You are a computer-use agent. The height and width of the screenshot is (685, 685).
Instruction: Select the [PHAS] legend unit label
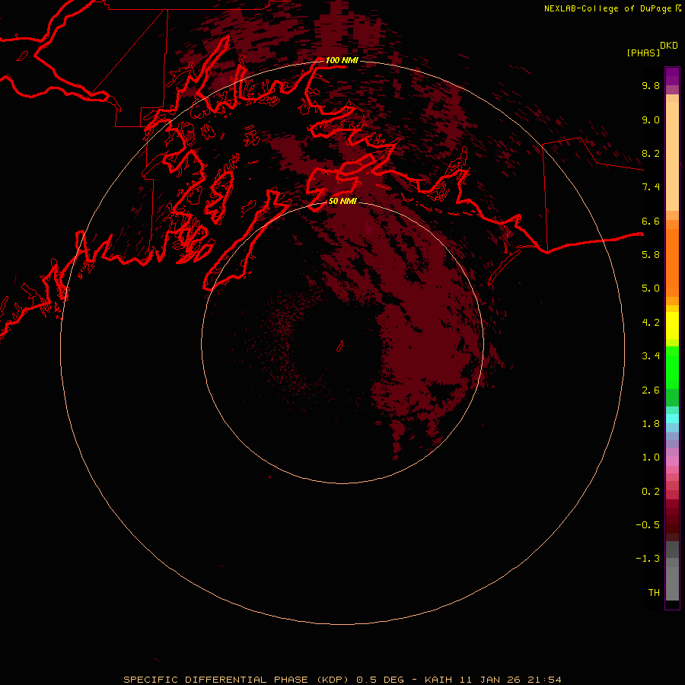pyautogui.click(x=643, y=53)
